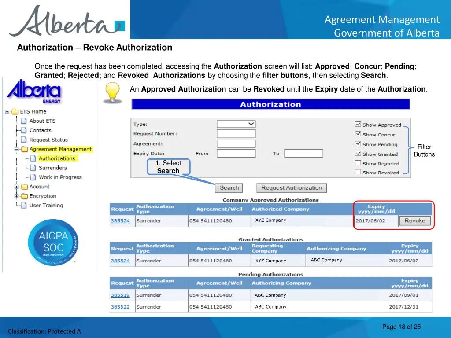Click ABC Company in Granted Authorizations row

tap(326, 260)
